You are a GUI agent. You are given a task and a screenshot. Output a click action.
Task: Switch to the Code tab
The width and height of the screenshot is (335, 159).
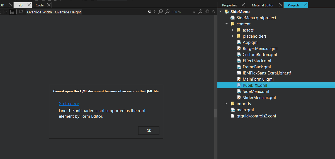(x=40, y=5)
